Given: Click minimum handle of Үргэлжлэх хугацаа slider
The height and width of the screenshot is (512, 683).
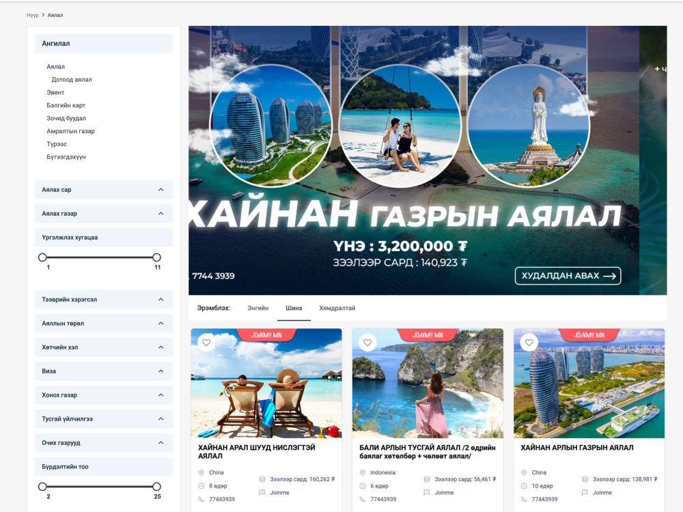Looking at the screenshot, I should (42, 257).
